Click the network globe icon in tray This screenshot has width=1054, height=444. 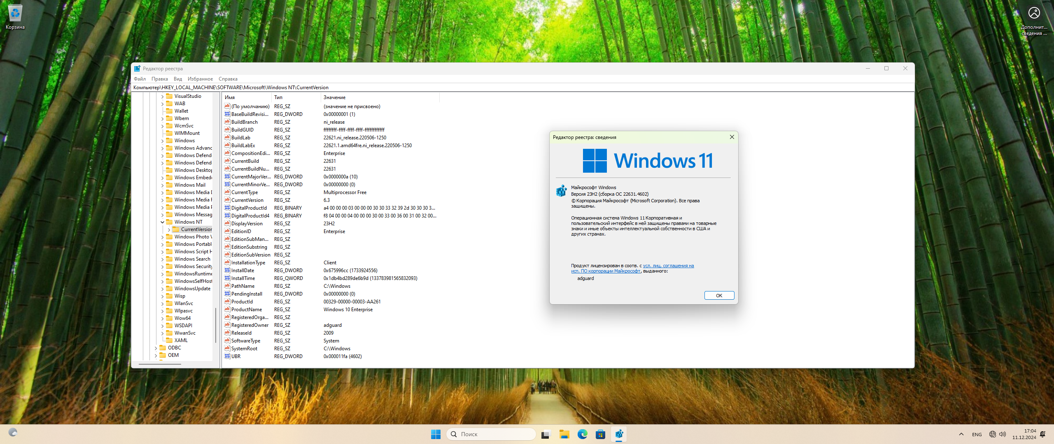(992, 434)
